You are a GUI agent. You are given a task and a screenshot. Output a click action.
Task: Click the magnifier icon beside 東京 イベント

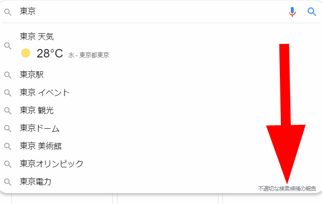[7, 93]
